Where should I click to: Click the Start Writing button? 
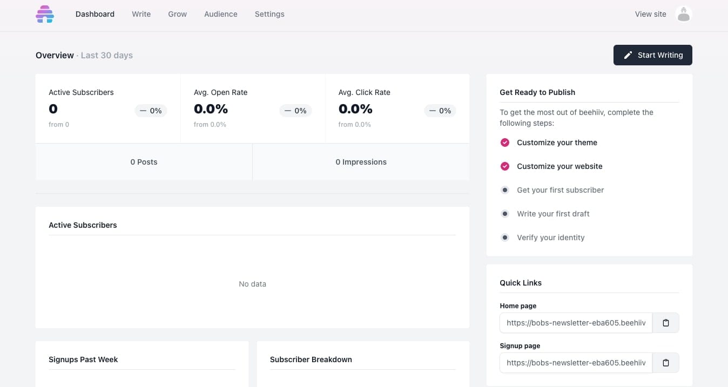pos(652,55)
